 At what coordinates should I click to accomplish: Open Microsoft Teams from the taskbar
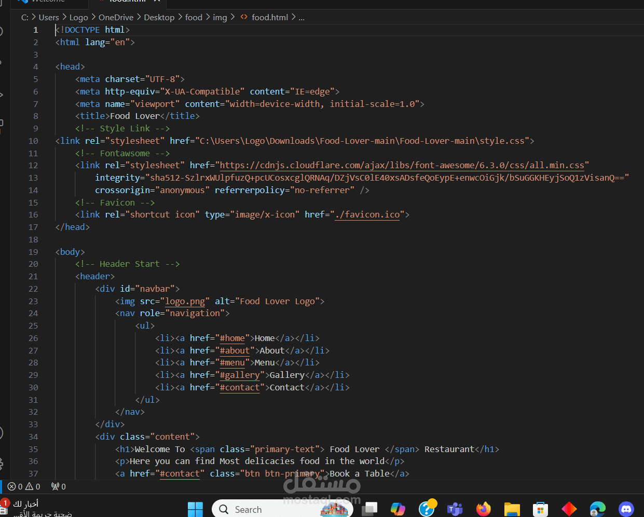(x=455, y=509)
